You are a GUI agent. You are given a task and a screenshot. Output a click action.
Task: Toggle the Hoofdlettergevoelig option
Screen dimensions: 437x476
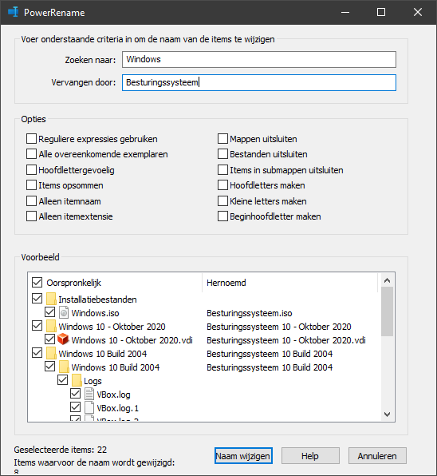[x=32, y=169]
